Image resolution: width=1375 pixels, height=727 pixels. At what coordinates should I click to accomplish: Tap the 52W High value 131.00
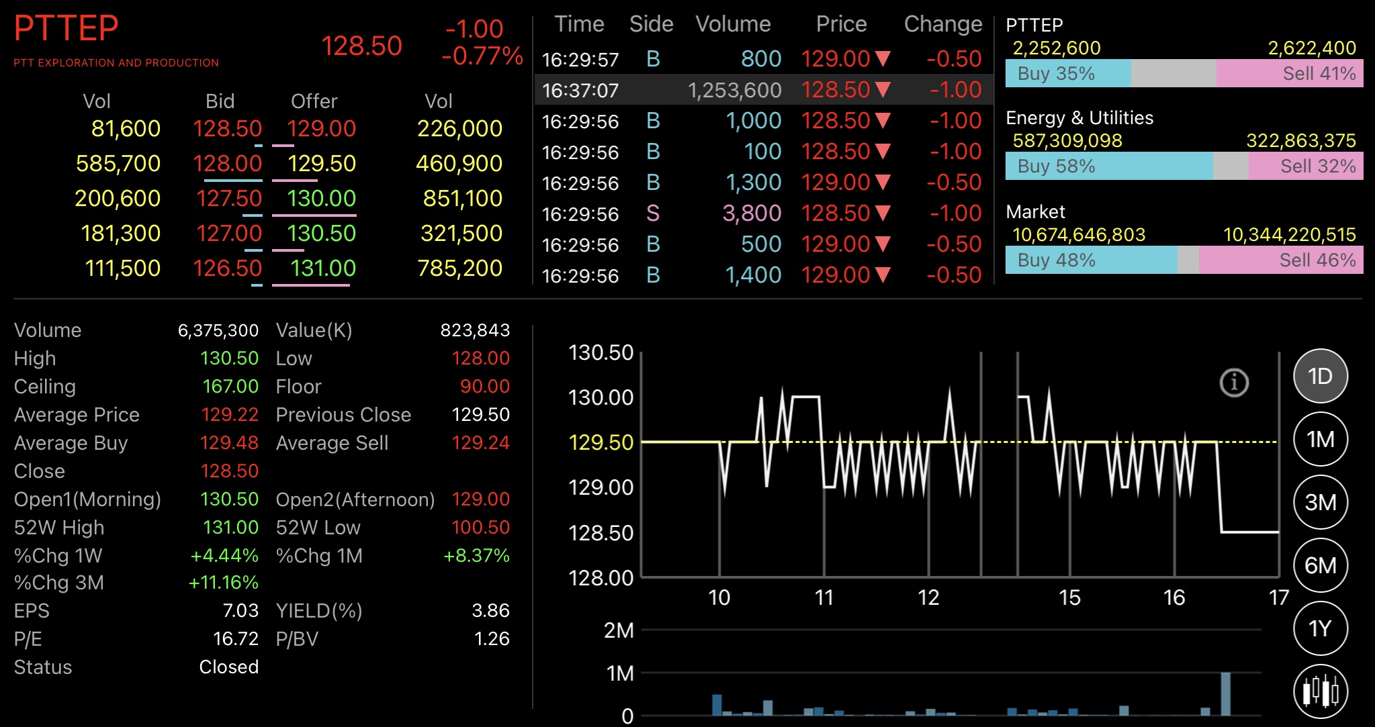(x=230, y=528)
